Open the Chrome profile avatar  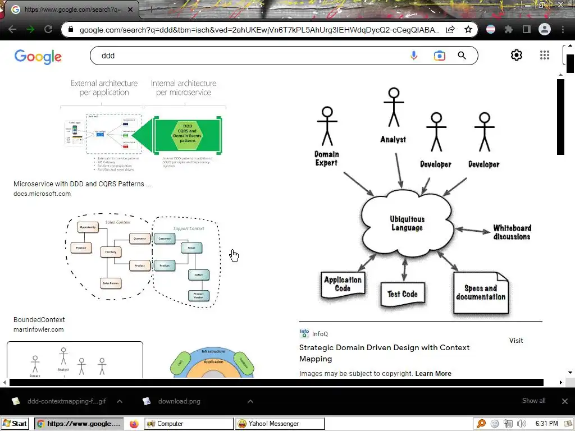pos(545,29)
